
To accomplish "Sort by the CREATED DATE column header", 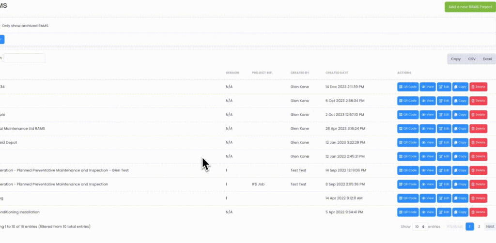I will tap(337, 73).
